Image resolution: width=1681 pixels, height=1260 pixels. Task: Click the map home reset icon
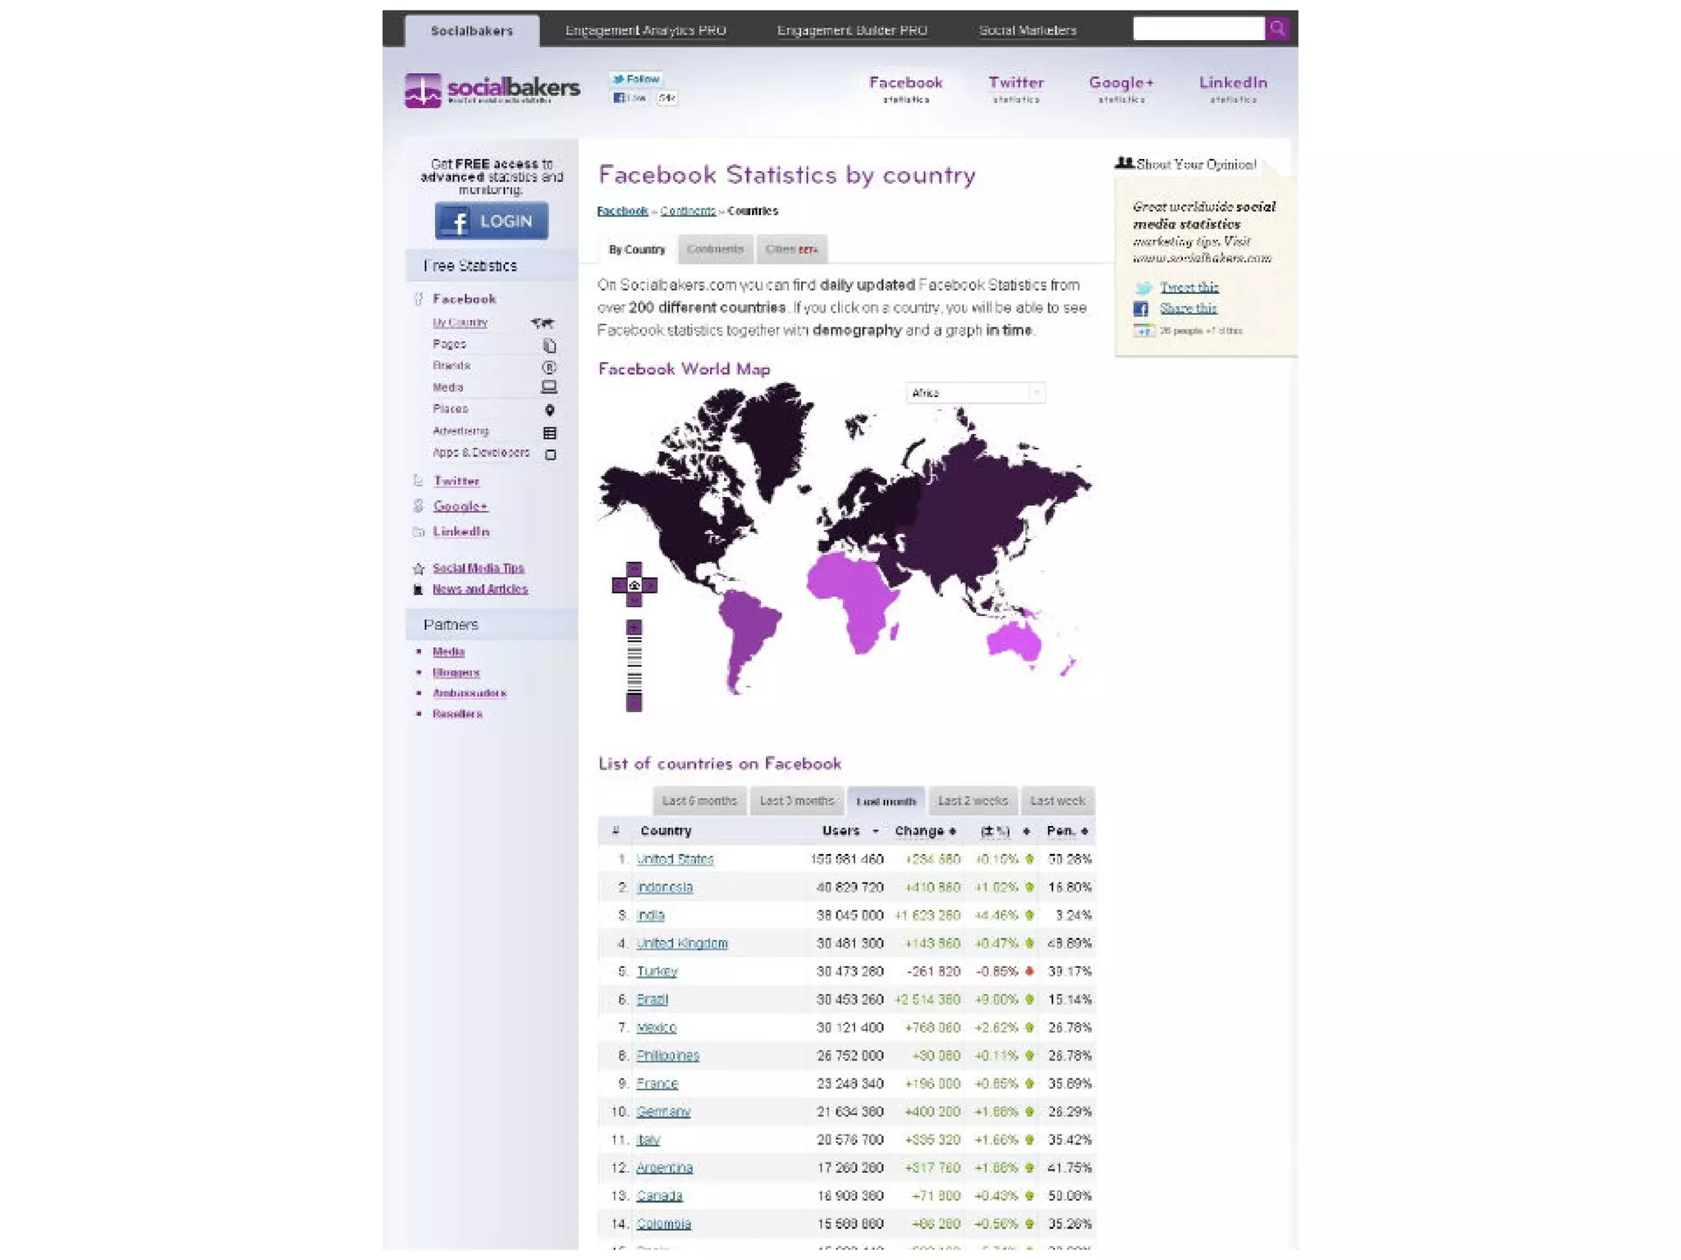(x=634, y=585)
